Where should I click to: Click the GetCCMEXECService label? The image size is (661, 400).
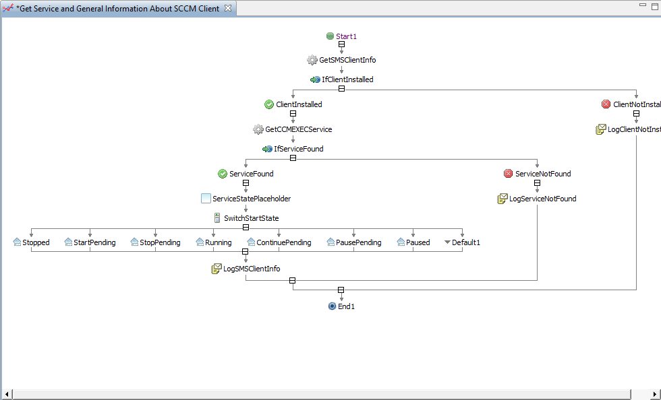click(298, 129)
